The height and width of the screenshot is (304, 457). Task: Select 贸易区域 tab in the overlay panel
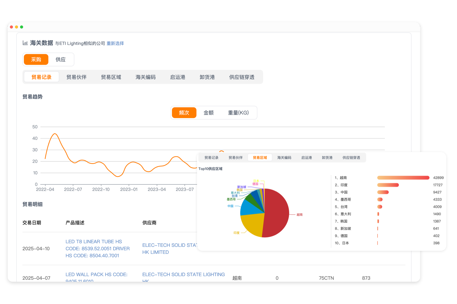point(260,157)
